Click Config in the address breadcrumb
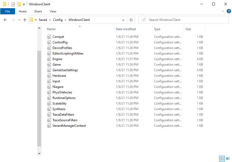The image size is (232, 162). pyautogui.click(x=58, y=20)
